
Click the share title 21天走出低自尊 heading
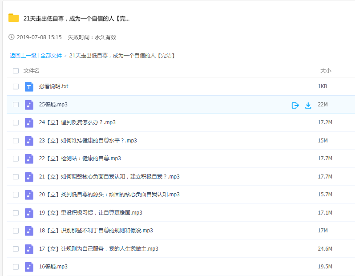click(77, 19)
